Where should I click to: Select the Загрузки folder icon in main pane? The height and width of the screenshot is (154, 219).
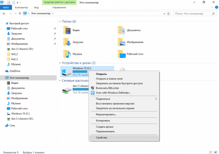[x=67, y=42]
